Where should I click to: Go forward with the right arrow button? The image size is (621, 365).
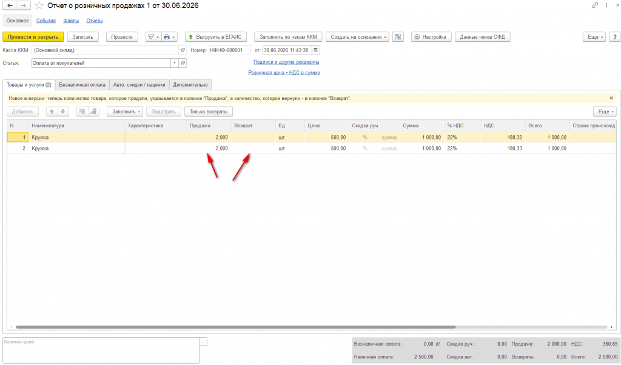coord(24,5)
